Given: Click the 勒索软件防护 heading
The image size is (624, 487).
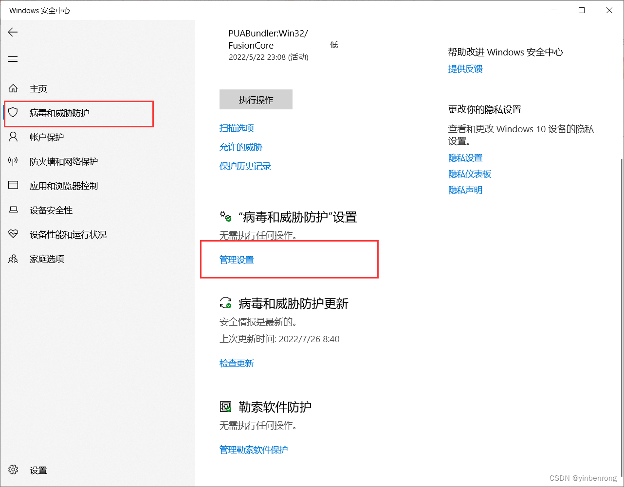Looking at the screenshot, I should 275,407.
